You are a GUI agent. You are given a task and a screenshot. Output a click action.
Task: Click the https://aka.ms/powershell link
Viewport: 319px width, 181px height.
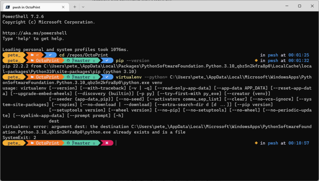tap(35, 33)
